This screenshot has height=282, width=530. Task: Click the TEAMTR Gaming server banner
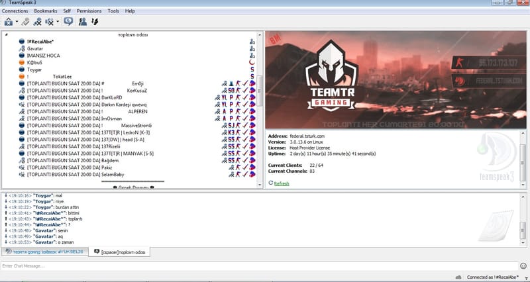click(396, 79)
